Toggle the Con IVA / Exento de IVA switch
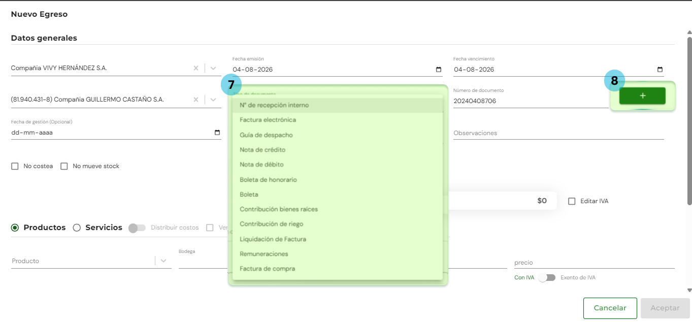 click(547, 278)
